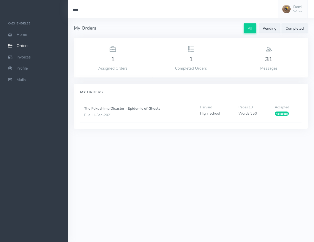This screenshot has width=314, height=242.
Task: Open the Mails sidebar entry
Action: click(x=21, y=80)
